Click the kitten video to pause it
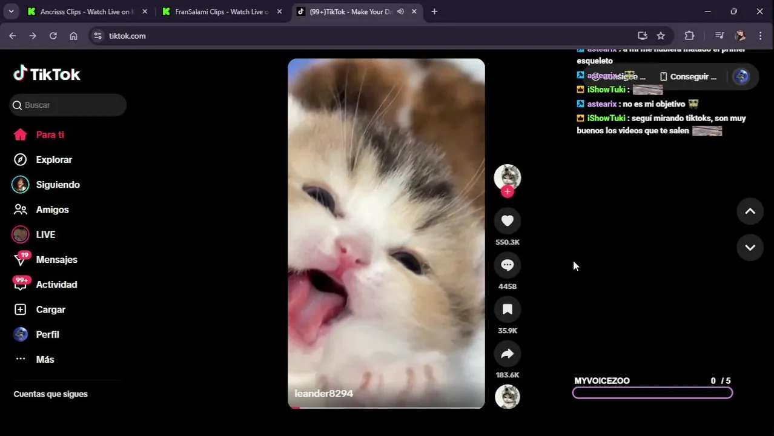The width and height of the screenshot is (774, 436). click(x=386, y=233)
